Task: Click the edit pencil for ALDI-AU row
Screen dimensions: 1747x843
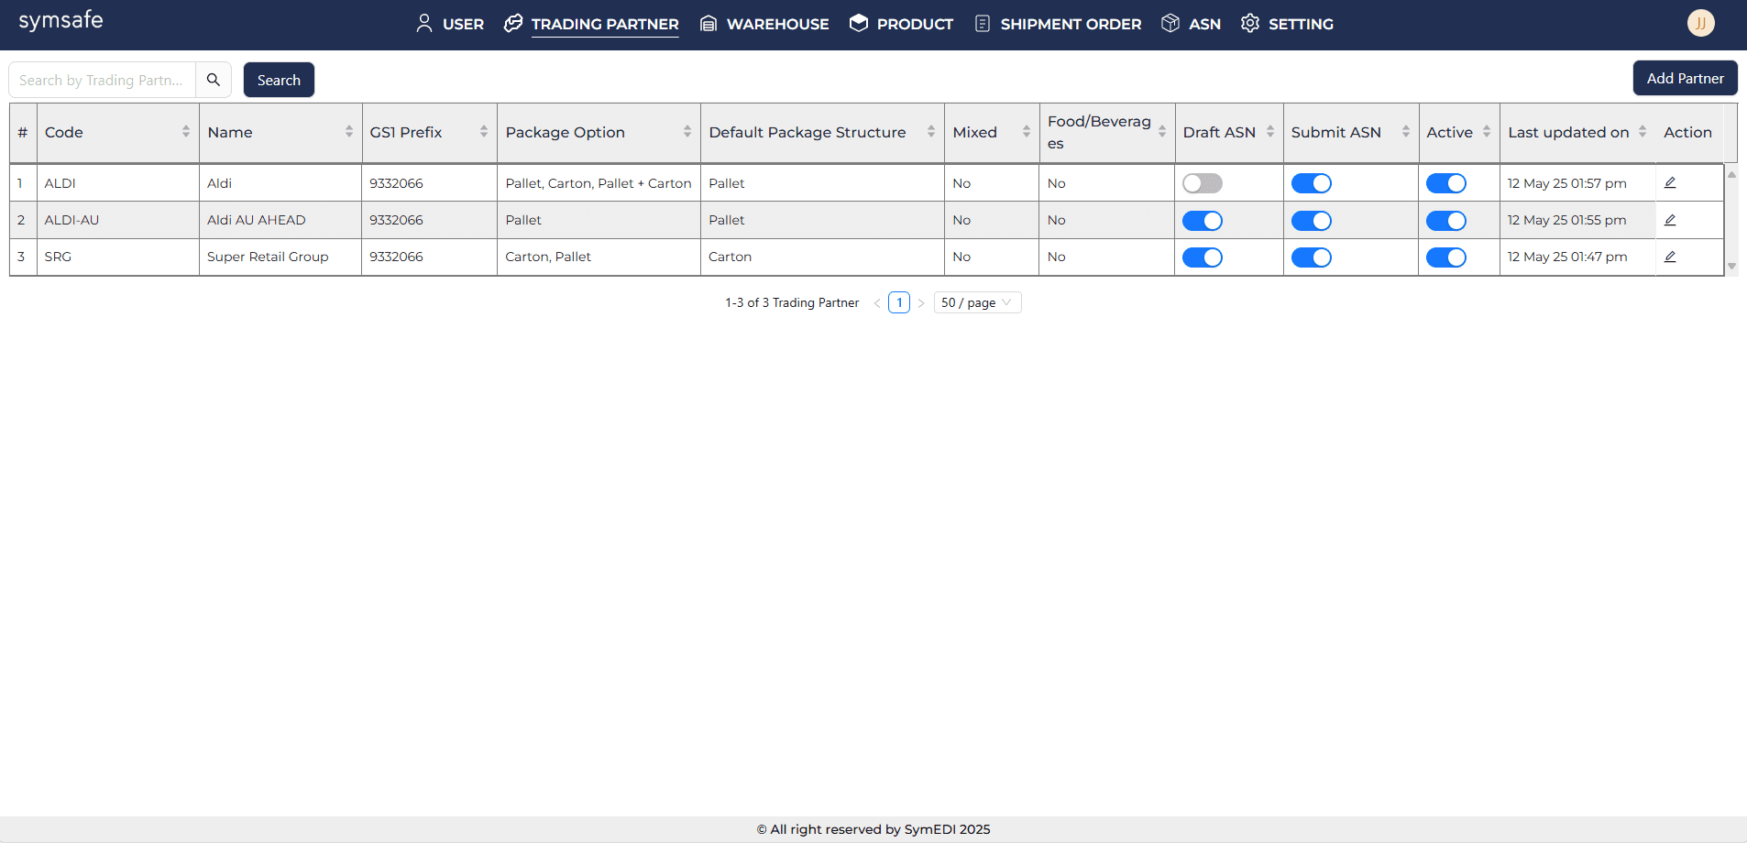Action: (1670, 220)
